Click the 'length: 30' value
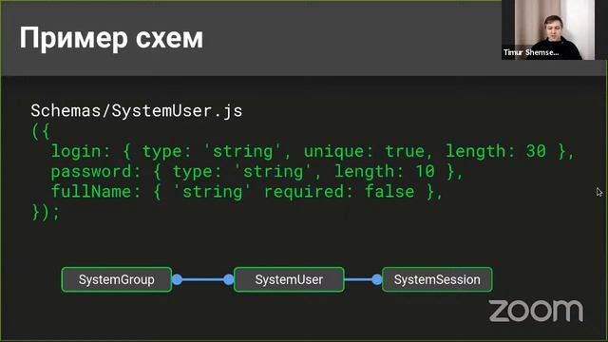The image size is (608, 342). (x=496, y=151)
